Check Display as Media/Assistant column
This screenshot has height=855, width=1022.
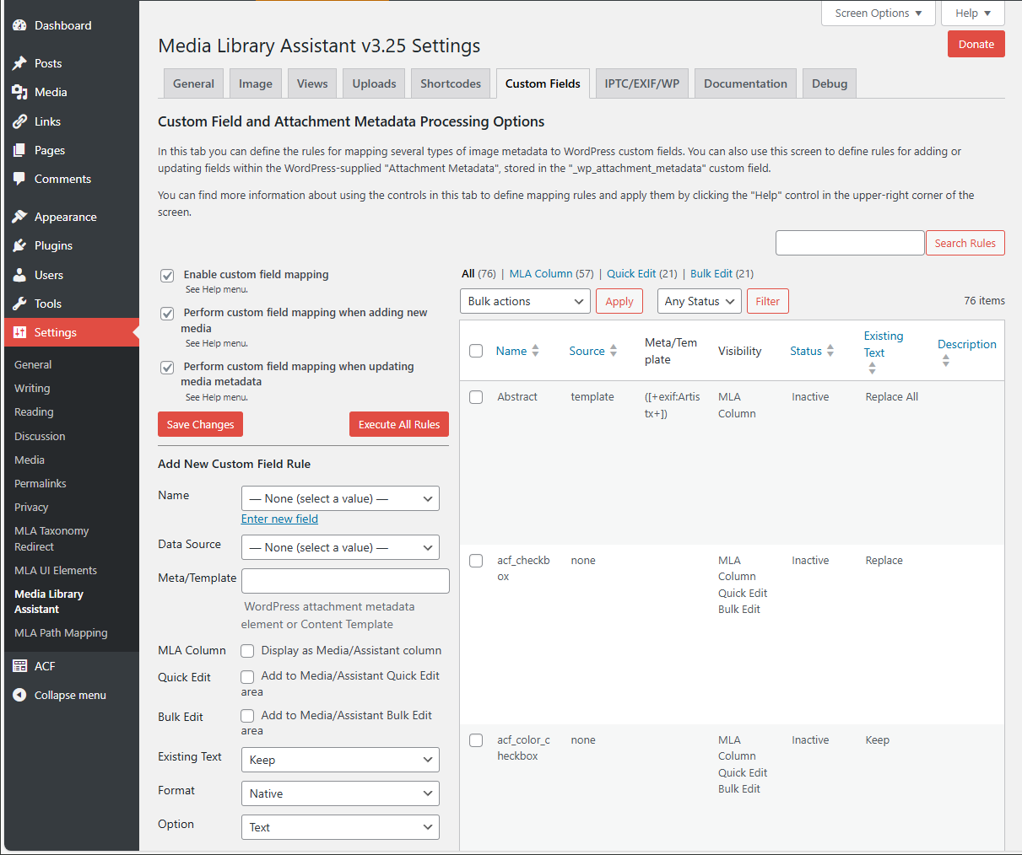pos(247,650)
